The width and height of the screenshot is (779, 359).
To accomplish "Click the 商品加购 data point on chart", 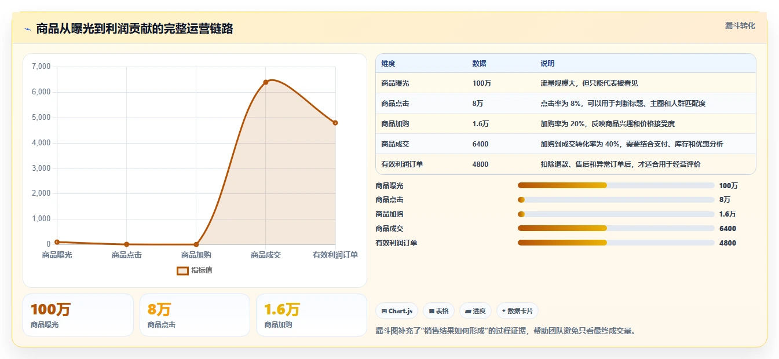I will [x=196, y=244].
